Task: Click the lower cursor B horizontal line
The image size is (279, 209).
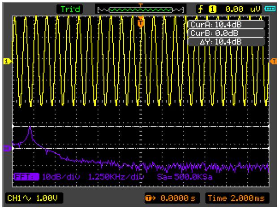Action: pos(141,148)
